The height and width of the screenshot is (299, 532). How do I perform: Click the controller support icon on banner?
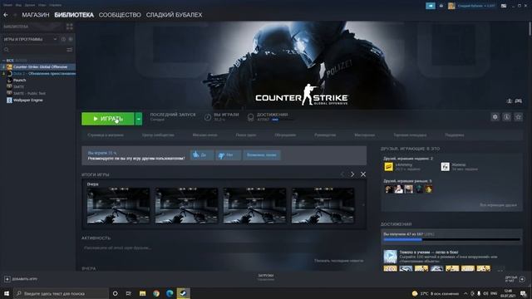[519, 101]
